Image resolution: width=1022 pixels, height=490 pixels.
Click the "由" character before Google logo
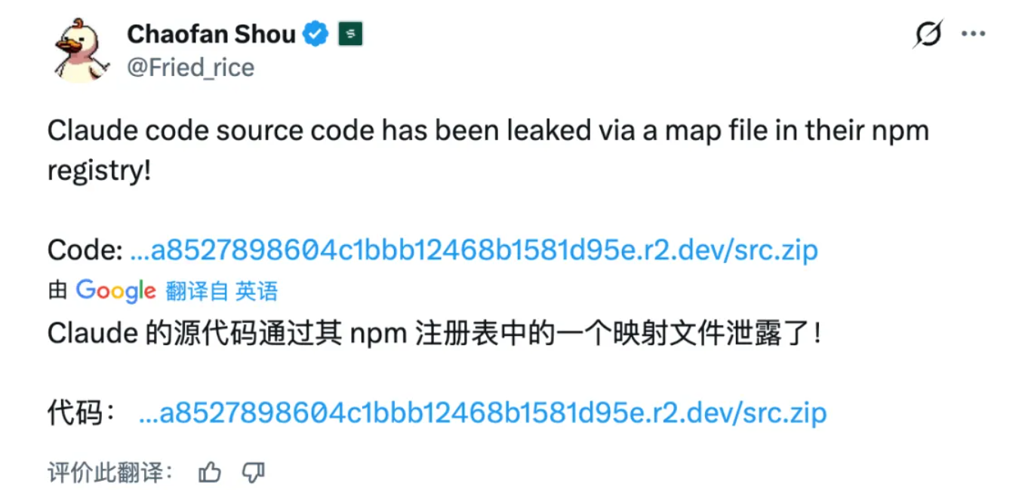point(57,291)
